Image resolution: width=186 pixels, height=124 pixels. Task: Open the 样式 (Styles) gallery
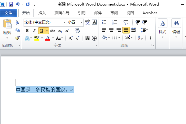point(162,29)
